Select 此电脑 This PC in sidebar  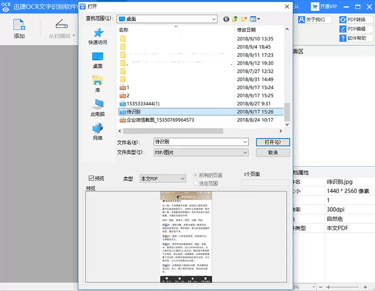point(98,108)
